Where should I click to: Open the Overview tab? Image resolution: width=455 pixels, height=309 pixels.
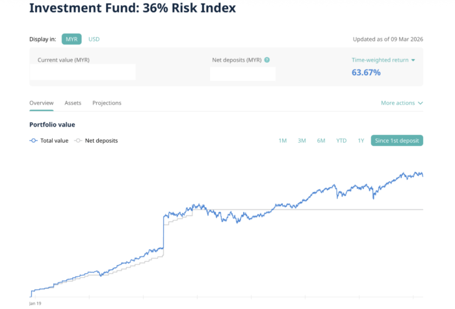pos(42,103)
